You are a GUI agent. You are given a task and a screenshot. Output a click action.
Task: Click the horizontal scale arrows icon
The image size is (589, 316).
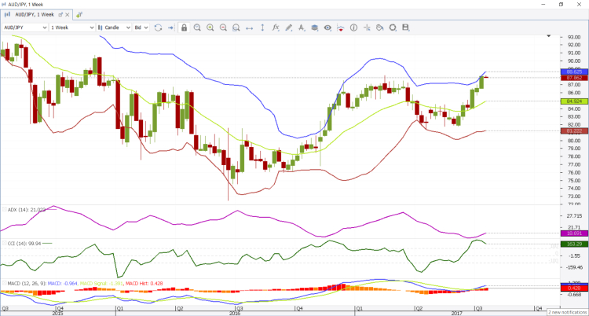pos(249,28)
